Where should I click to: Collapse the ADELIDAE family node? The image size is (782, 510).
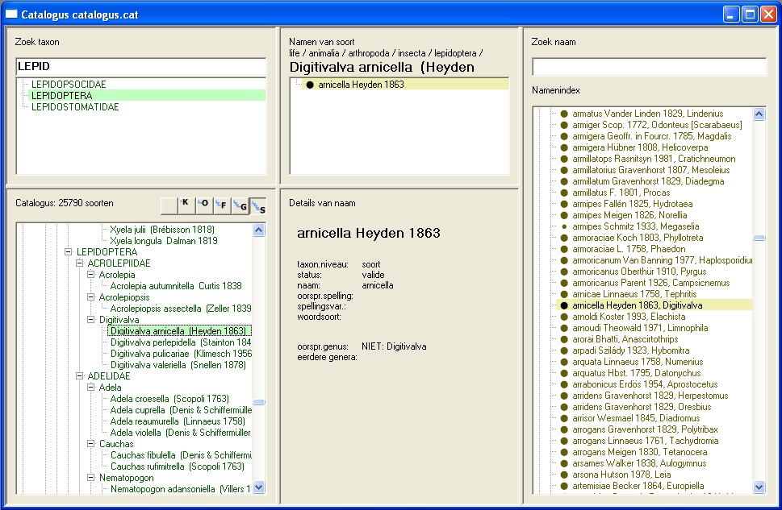80,376
